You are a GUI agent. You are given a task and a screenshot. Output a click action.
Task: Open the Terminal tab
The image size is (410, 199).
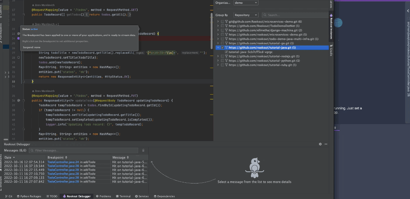click(123, 196)
